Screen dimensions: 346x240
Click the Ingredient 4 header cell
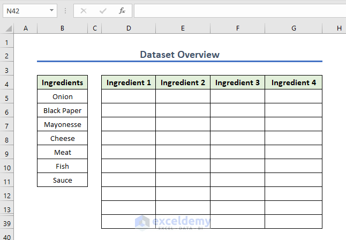[294, 82]
